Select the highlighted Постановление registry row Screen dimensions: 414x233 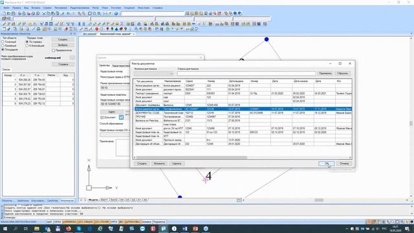click(x=243, y=109)
